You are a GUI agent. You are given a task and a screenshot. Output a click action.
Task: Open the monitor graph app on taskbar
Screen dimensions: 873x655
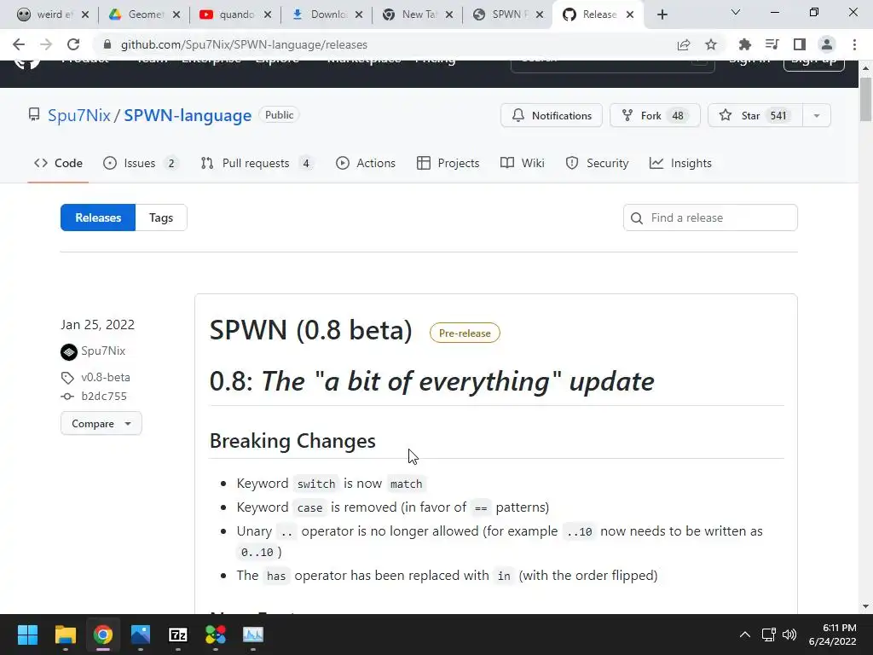pos(252,635)
